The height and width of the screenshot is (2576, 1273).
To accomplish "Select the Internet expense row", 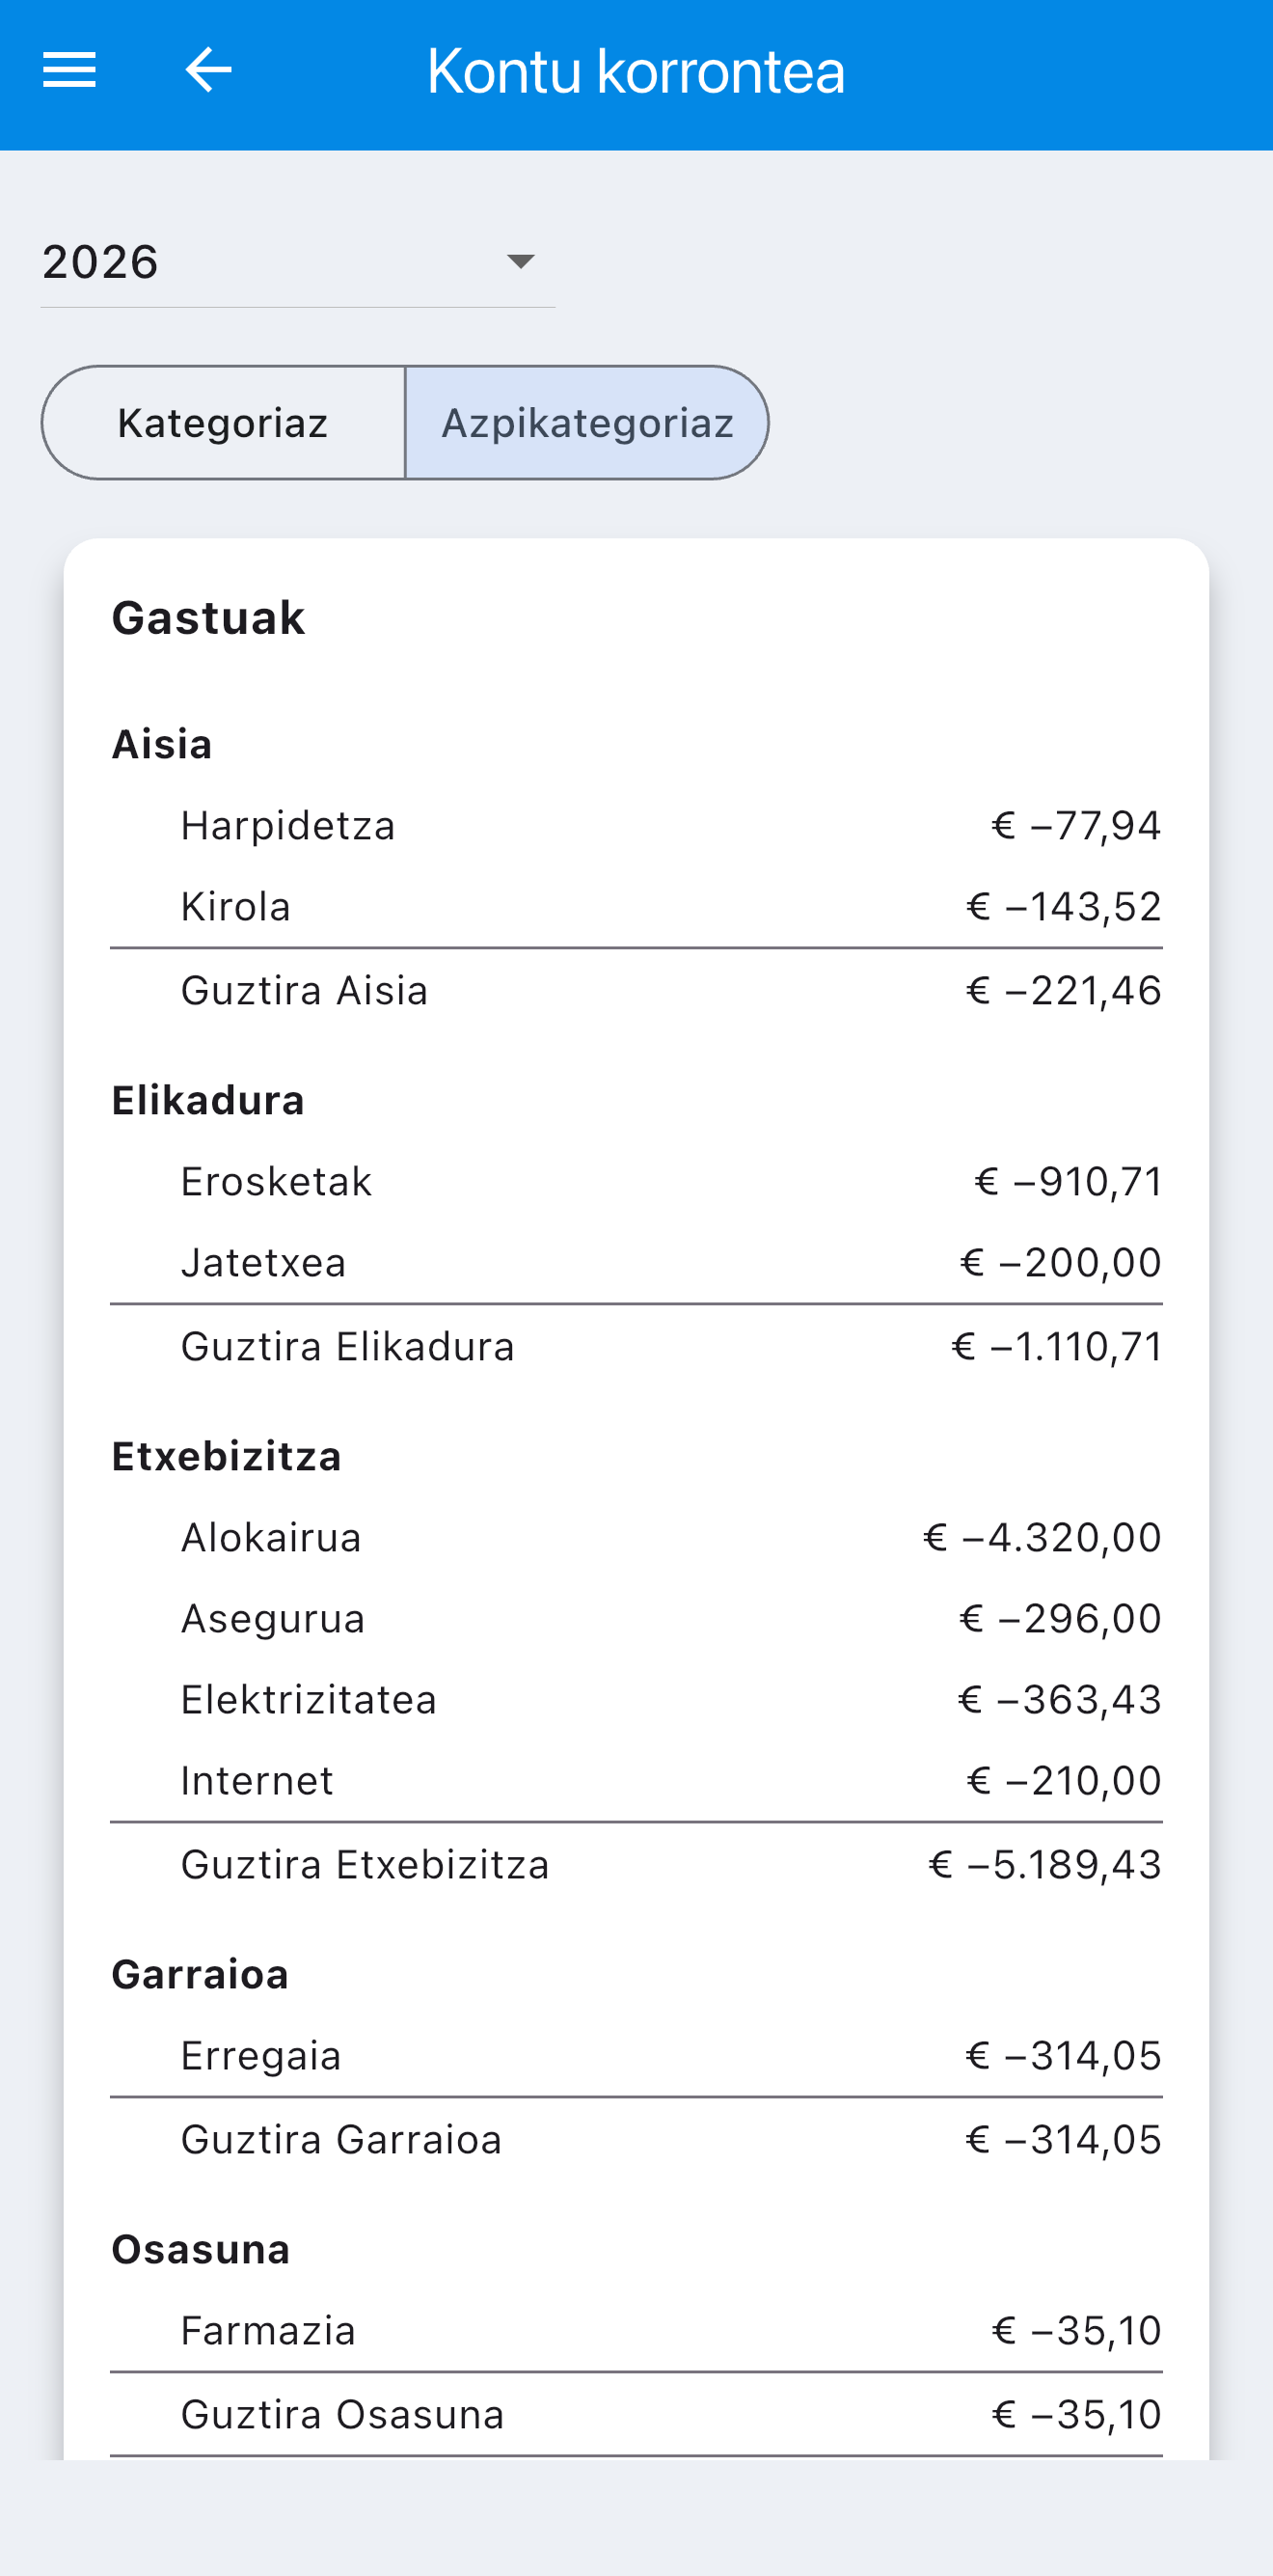I will 636,1781.
